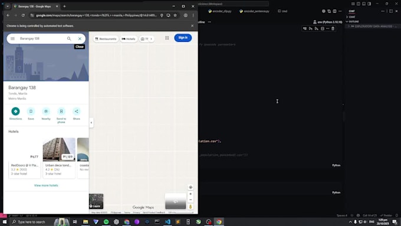This screenshot has height=226, width=401.
Task: Switch to cmd tab in VS Code
Action: click(282, 11)
